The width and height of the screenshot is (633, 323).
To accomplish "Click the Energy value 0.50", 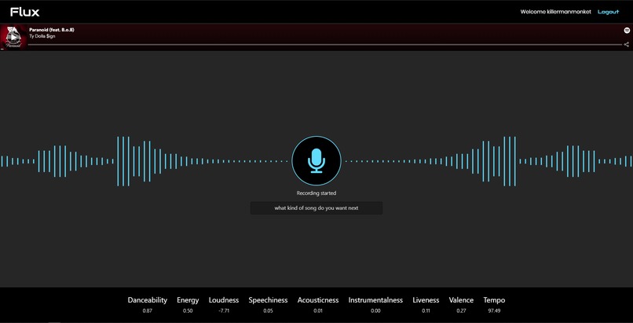I will click(x=188, y=311).
